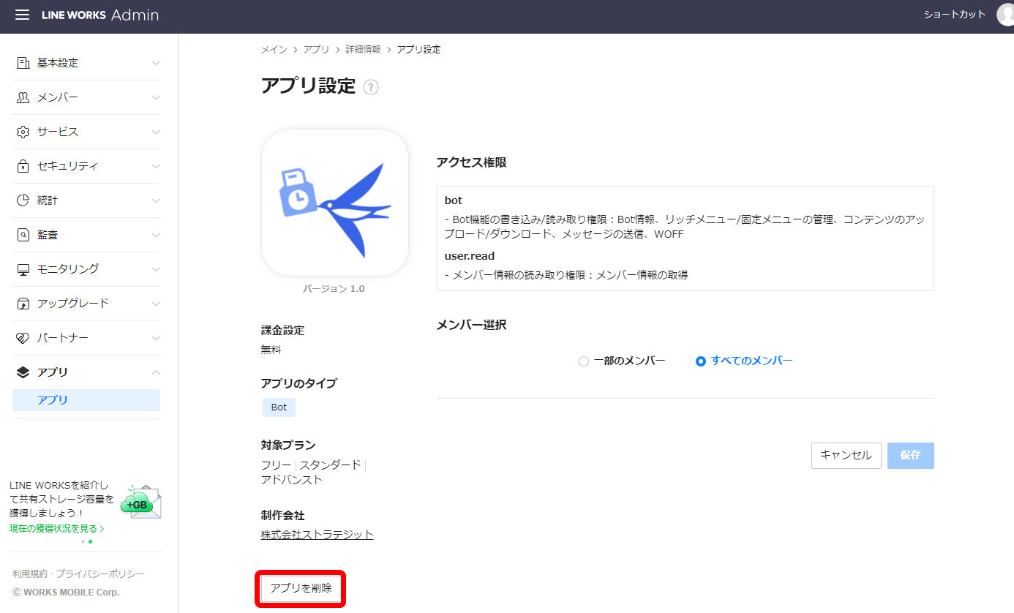Click the アドバンスト plan text
Screen dimensions: 1014x613
(292, 481)
